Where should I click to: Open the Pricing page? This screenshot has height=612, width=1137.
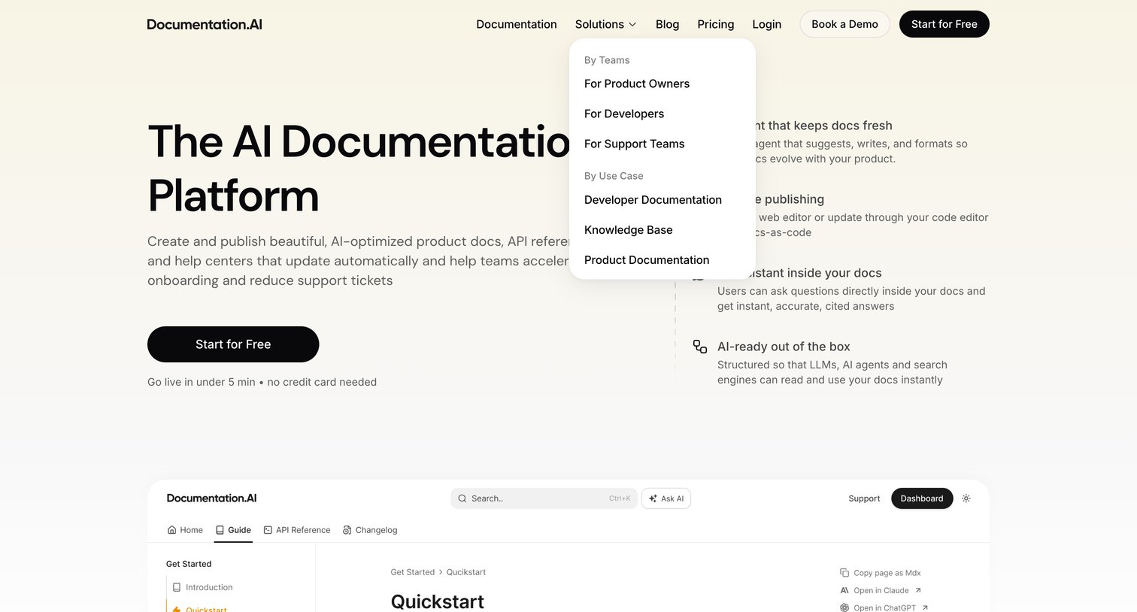(x=715, y=24)
